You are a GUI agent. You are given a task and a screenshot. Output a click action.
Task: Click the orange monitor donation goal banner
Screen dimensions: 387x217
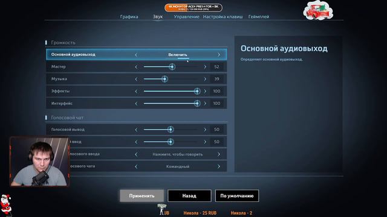point(193,8)
